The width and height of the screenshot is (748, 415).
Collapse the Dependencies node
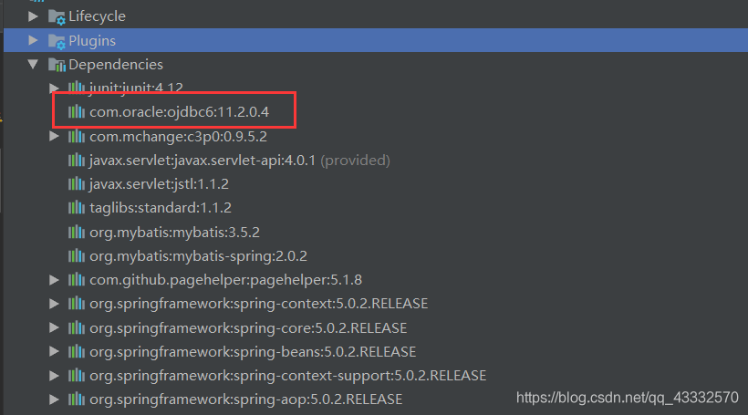(34, 65)
